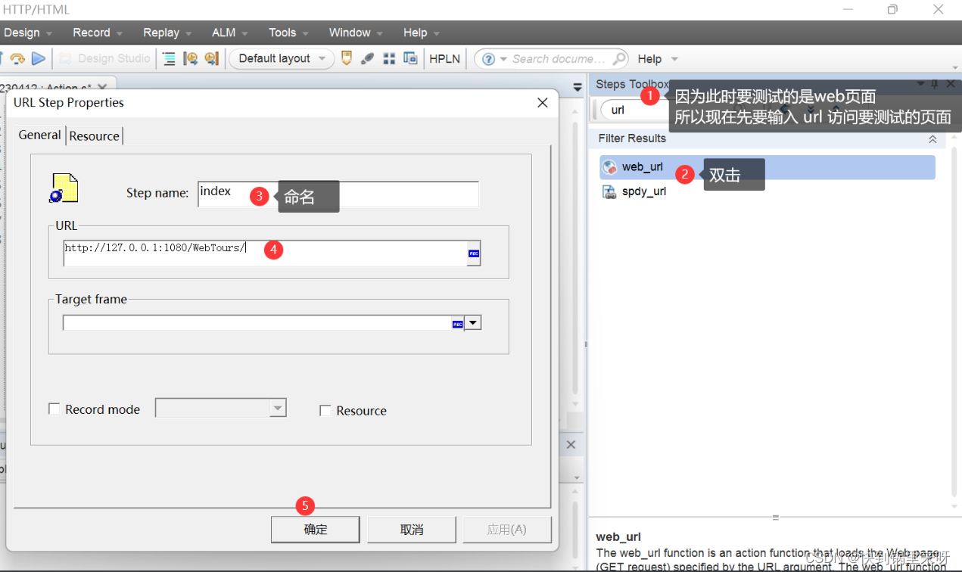The height and width of the screenshot is (572, 962).
Task: Expand the toolbar Help dropdown arrow
Action: pos(674,59)
